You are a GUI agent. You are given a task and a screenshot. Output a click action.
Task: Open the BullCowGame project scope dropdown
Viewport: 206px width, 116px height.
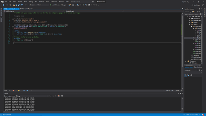click(x=33, y=11)
